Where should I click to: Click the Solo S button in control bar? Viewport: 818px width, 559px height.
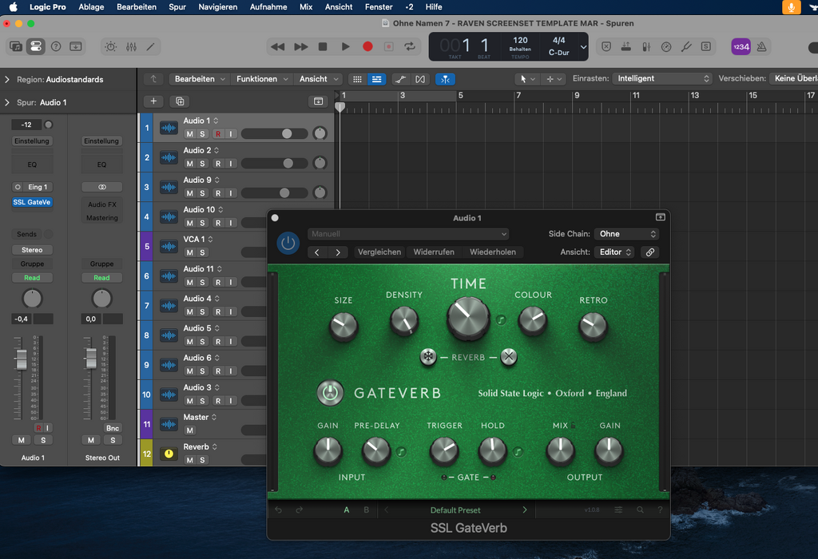706,46
